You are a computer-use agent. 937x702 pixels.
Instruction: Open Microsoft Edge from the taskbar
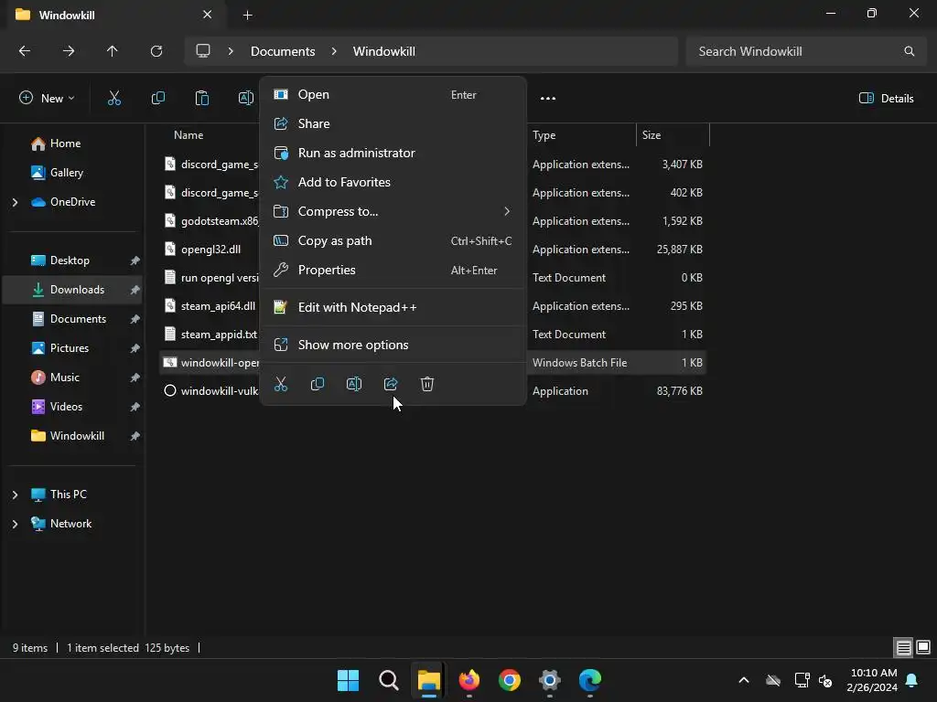(590, 680)
